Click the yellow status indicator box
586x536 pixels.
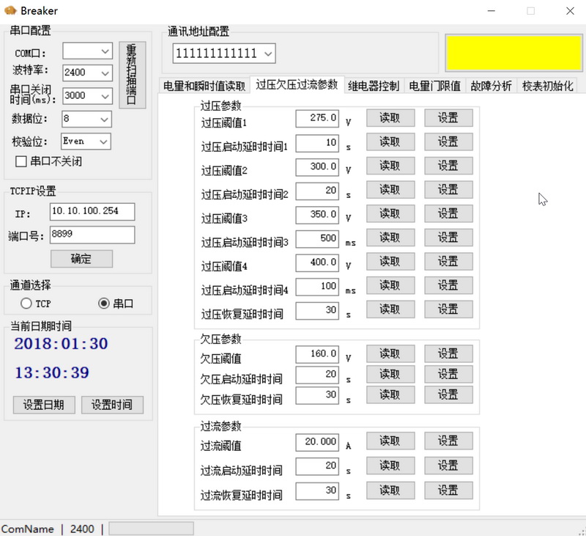(x=513, y=51)
